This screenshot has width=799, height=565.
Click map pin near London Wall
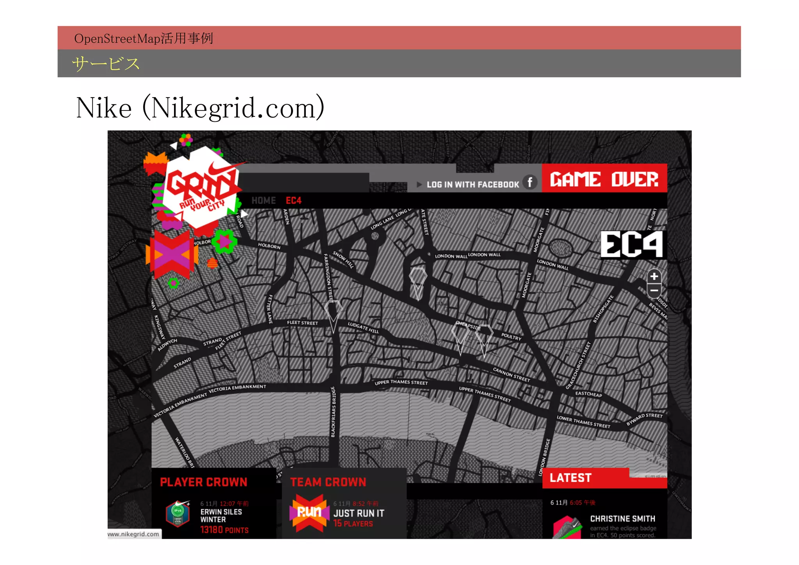pos(418,283)
